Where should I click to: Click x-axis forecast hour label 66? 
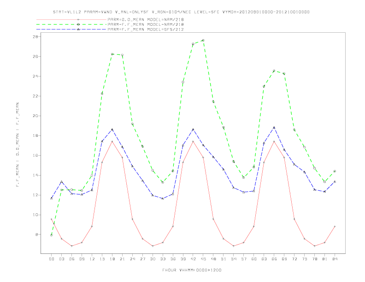(x=274, y=259)
